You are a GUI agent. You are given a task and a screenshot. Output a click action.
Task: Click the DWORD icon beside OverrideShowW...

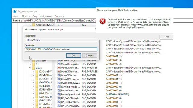click(59, 83)
